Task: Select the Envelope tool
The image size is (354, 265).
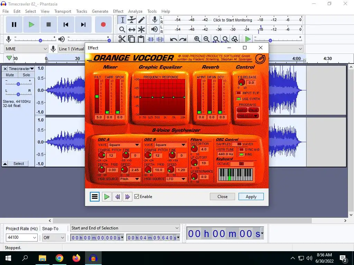Action: click(132, 20)
